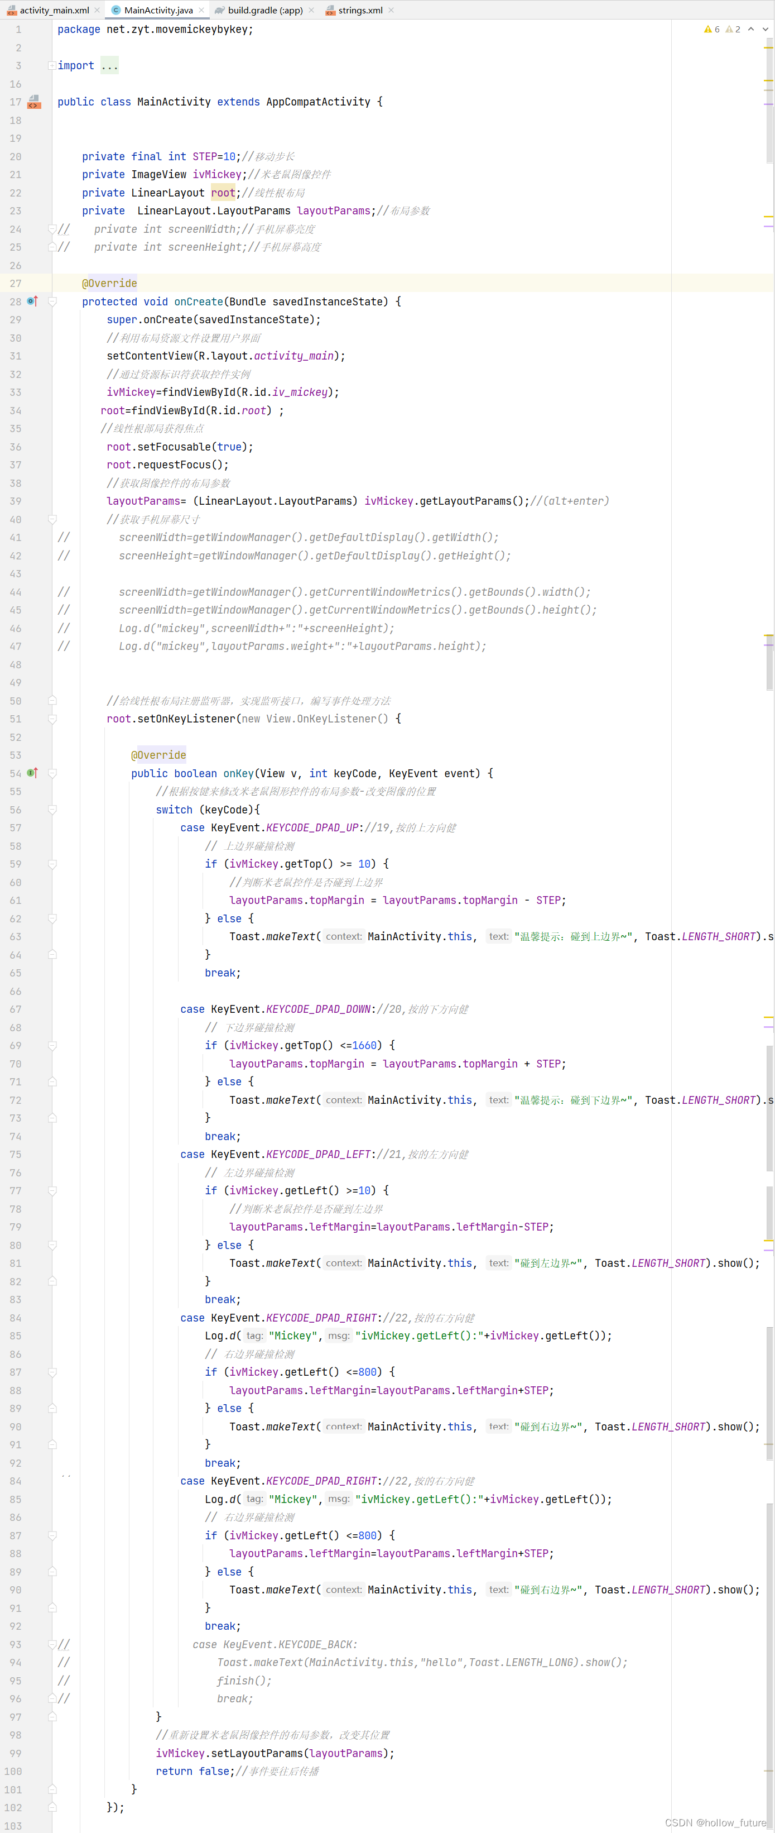Click line number 20 in the gutter
Screen dimensions: 775x1833
click(x=16, y=156)
